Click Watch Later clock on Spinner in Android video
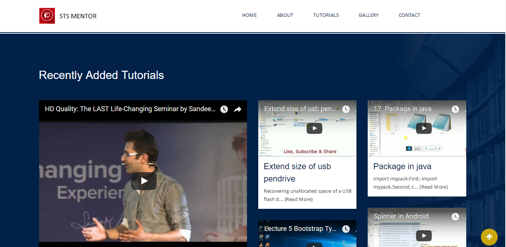 point(455,217)
